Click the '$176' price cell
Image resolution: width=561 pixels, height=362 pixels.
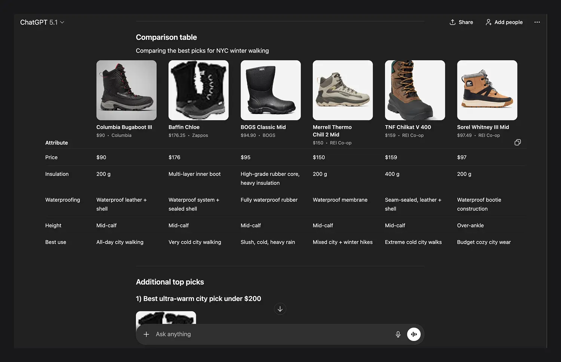point(174,157)
